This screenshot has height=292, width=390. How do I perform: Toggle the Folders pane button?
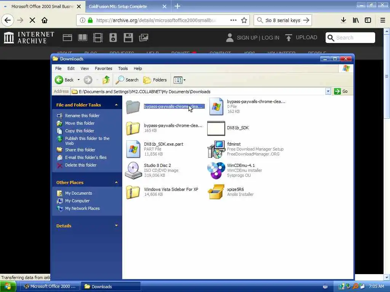(x=155, y=80)
